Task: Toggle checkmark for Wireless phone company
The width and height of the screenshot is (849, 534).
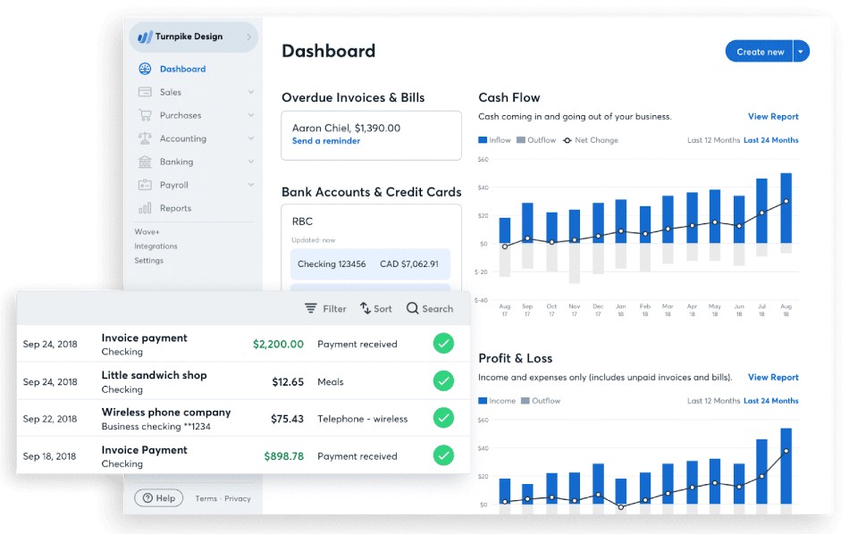Action: [443, 418]
